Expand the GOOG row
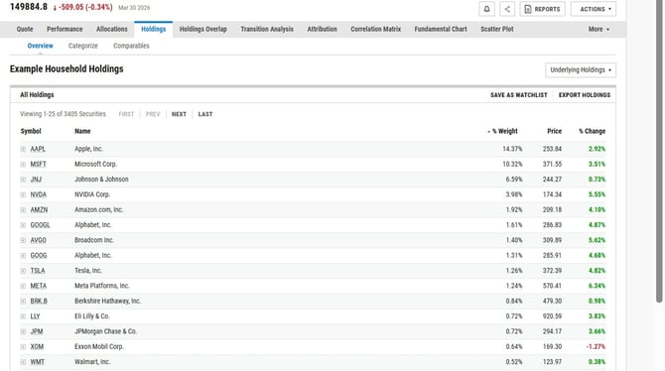Screen dimensions: 665x371 coord(23,256)
